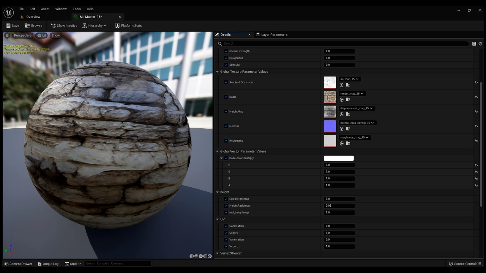Use selected asset for Basic texture

pyautogui.click(x=341, y=100)
